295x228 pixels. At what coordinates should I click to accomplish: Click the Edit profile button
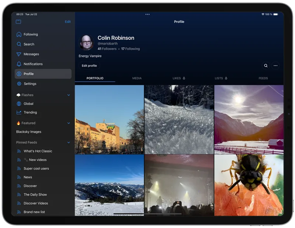[89, 66]
